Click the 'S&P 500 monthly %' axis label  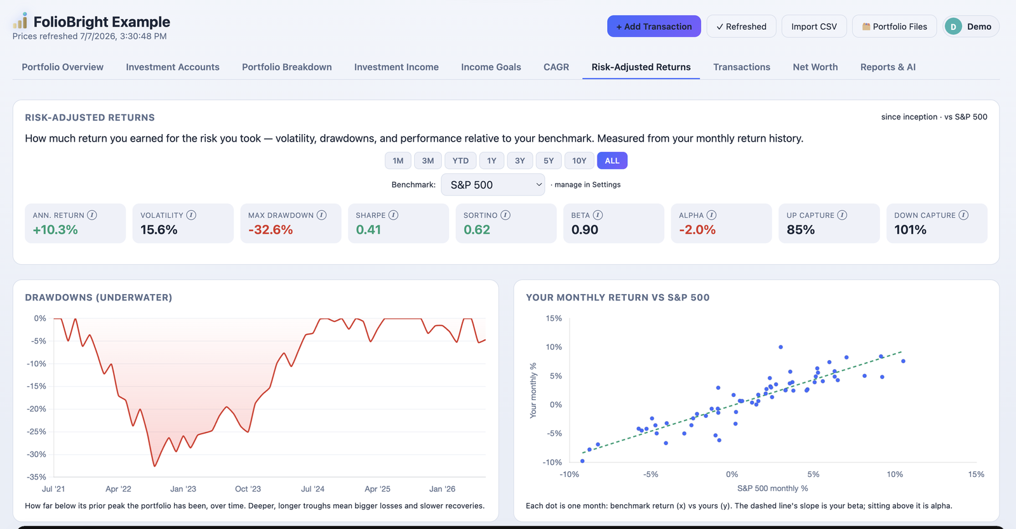(x=773, y=488)
